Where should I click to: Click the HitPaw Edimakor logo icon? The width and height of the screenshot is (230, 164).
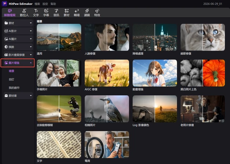pos(4,4)
